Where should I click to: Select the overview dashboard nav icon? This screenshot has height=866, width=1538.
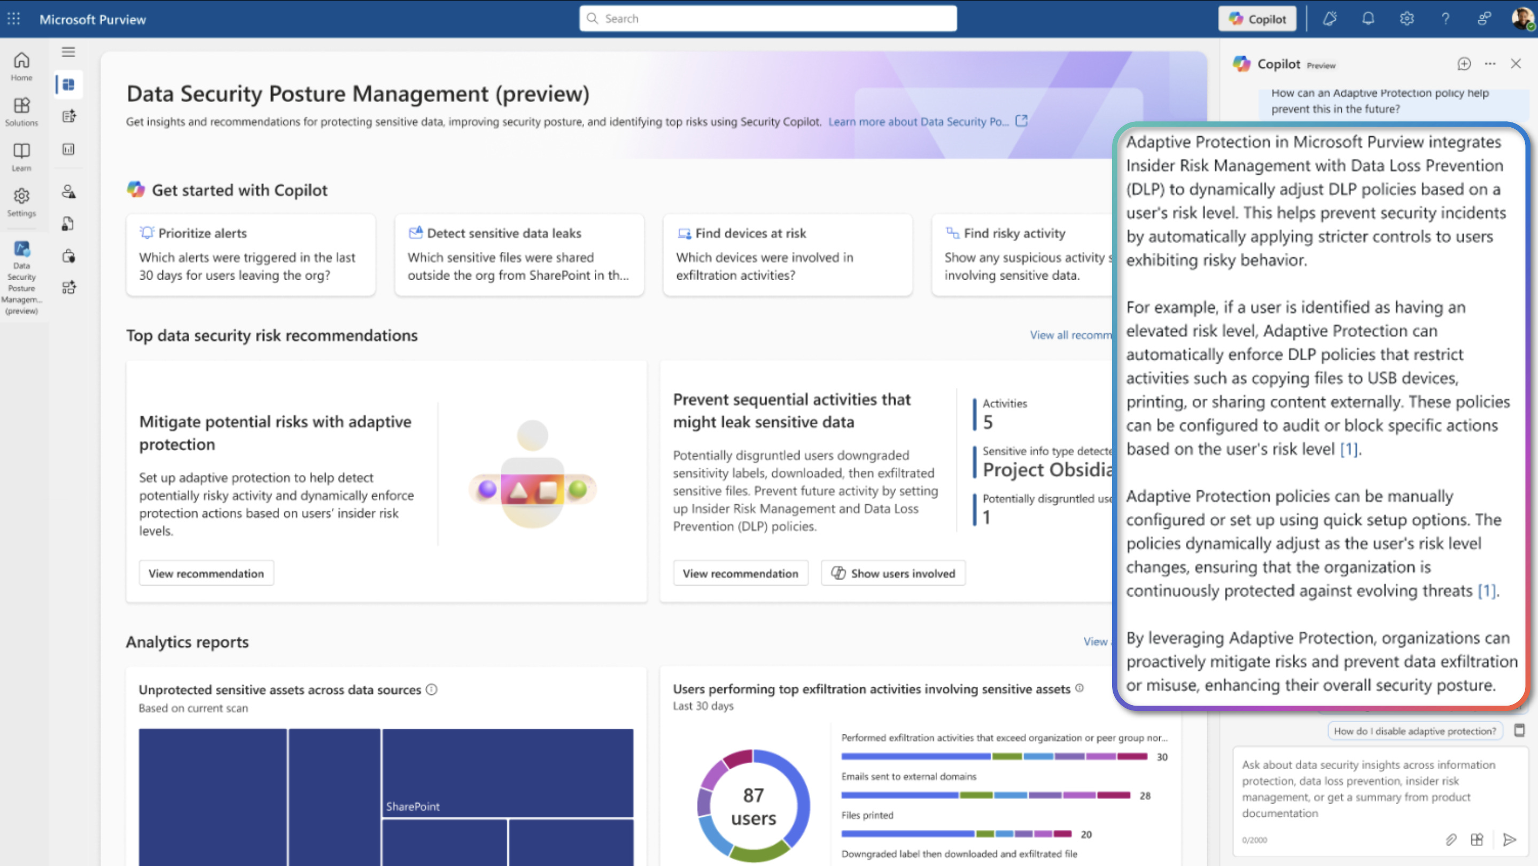pyautogui.click(x=68, y=84)
